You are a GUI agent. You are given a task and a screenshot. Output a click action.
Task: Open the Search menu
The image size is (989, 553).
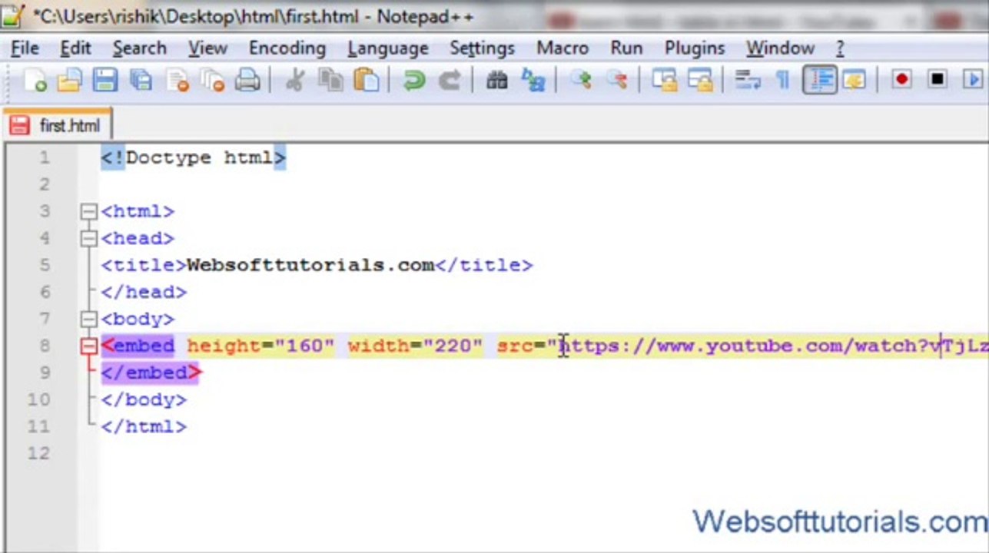pos(139,48)
